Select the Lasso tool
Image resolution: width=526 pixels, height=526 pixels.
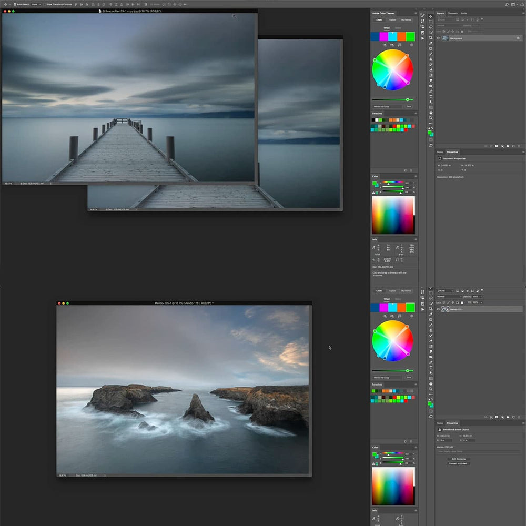pyautogui.click(x=430, y=27)
